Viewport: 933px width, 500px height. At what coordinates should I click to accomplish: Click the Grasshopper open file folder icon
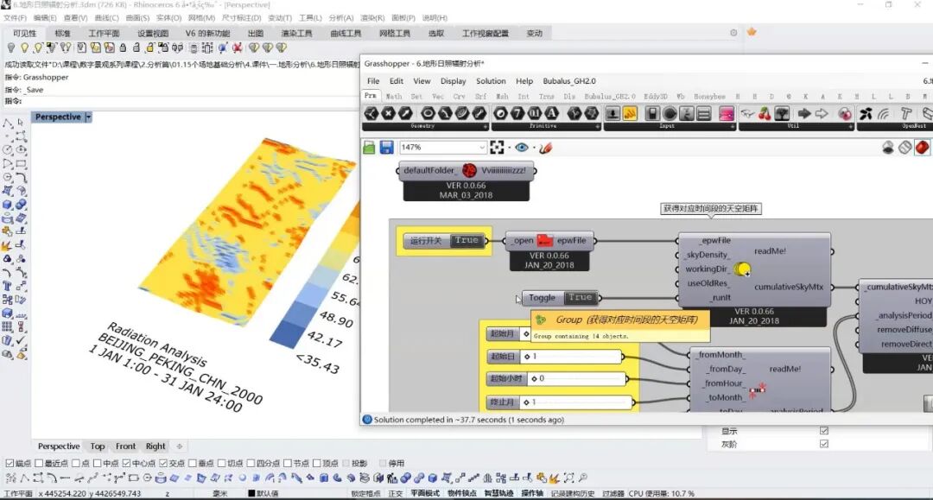coord(369,148)
